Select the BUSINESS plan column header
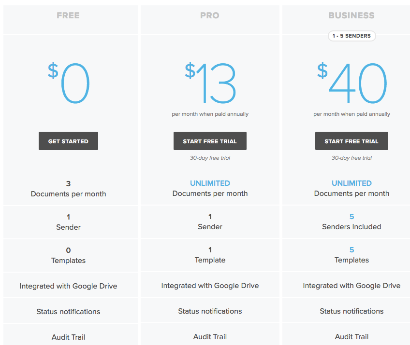This screenshot has height=345, width=410. tap(351, 15)
